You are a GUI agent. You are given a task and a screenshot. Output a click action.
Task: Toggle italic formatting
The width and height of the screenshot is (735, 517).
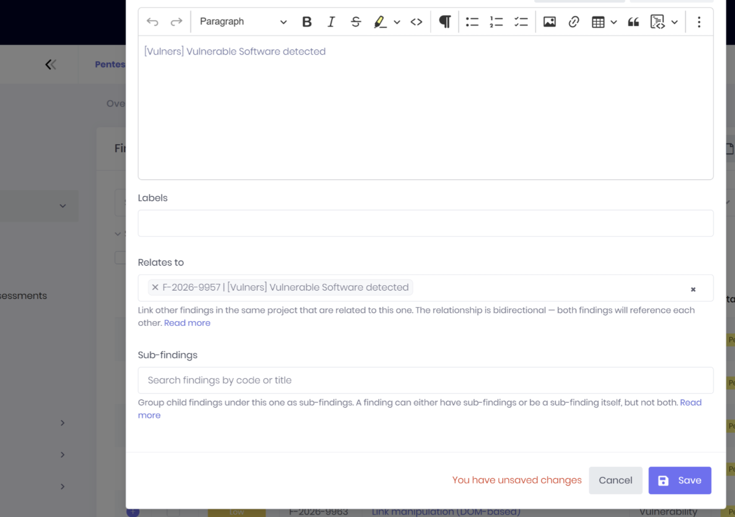click(331, 22)
